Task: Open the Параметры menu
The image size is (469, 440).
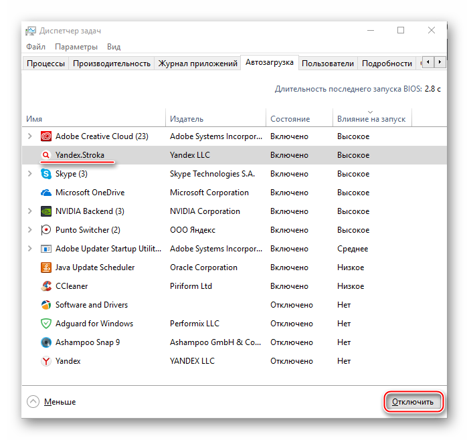Action: 76,47
